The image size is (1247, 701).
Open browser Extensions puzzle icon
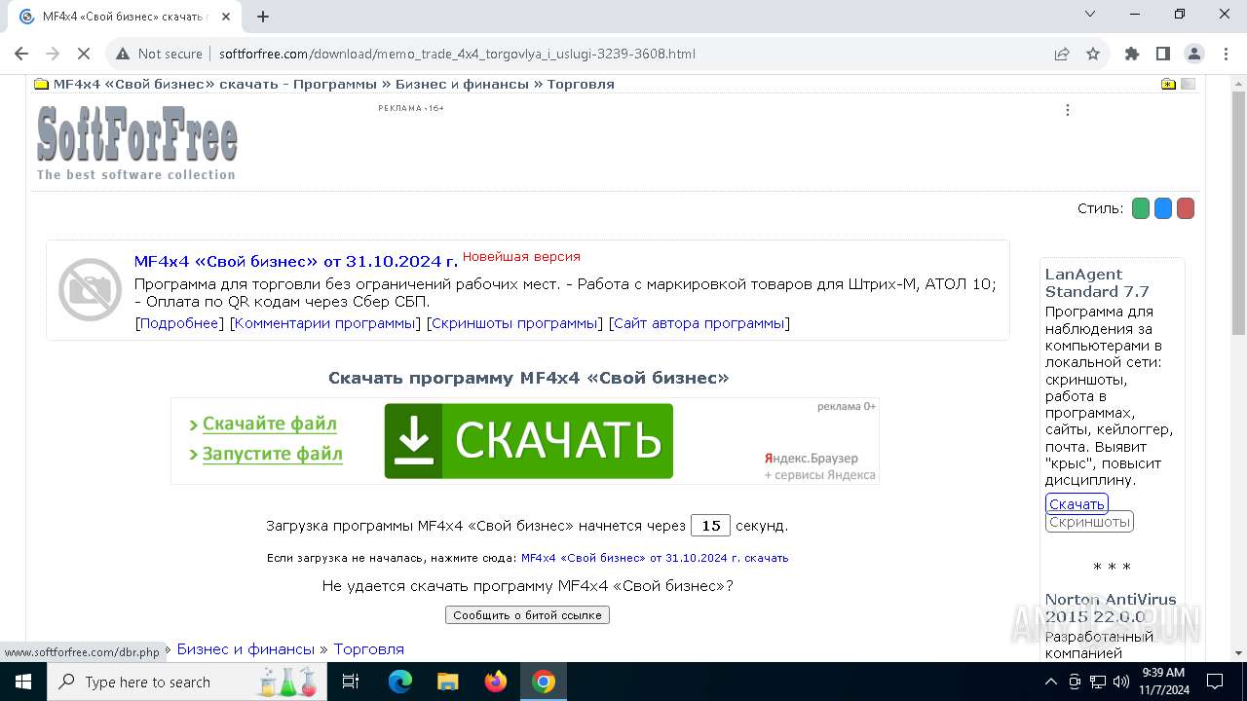pyautogui.click(x=1132, y=54)
